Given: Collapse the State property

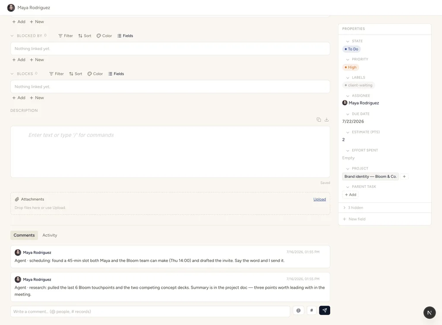Looking at the screenshot, I should (x=347, y=41).
